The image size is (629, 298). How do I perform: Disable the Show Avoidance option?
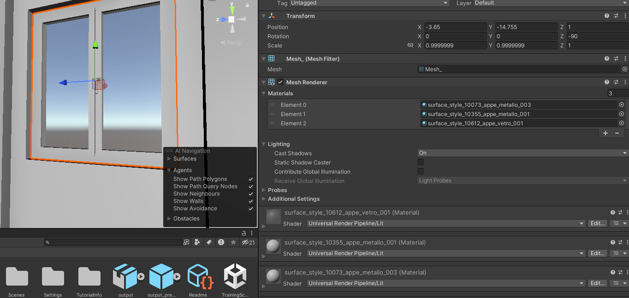251,208
